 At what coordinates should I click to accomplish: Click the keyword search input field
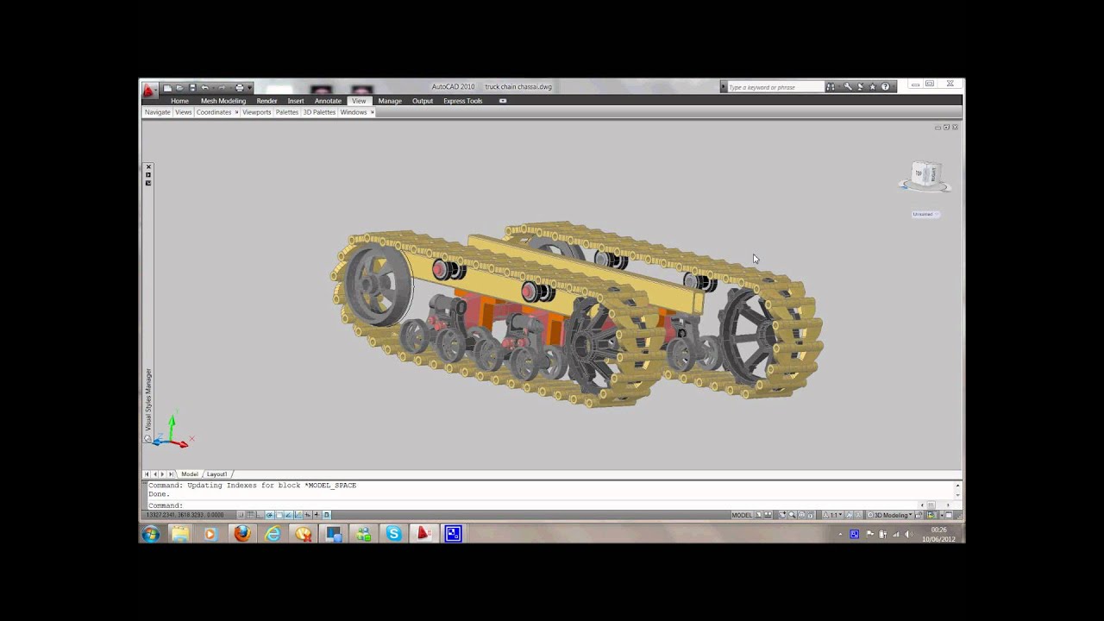pos(775,87)
